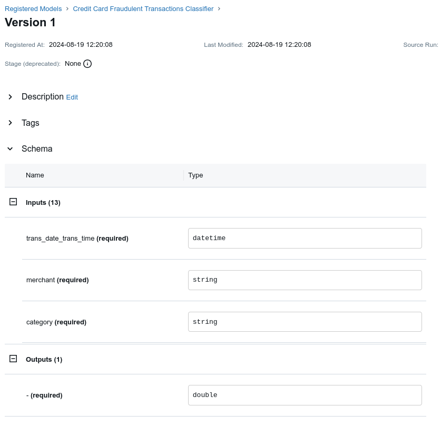
Task: Click the Stage (deprecated) label
Action: pos(33,64)
